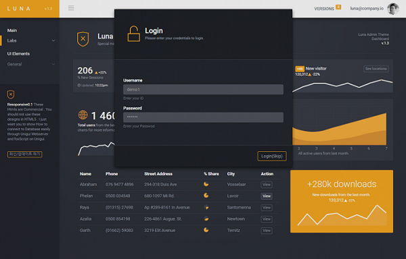
Task: Click the active users area chart
Action: pos(340,129)
